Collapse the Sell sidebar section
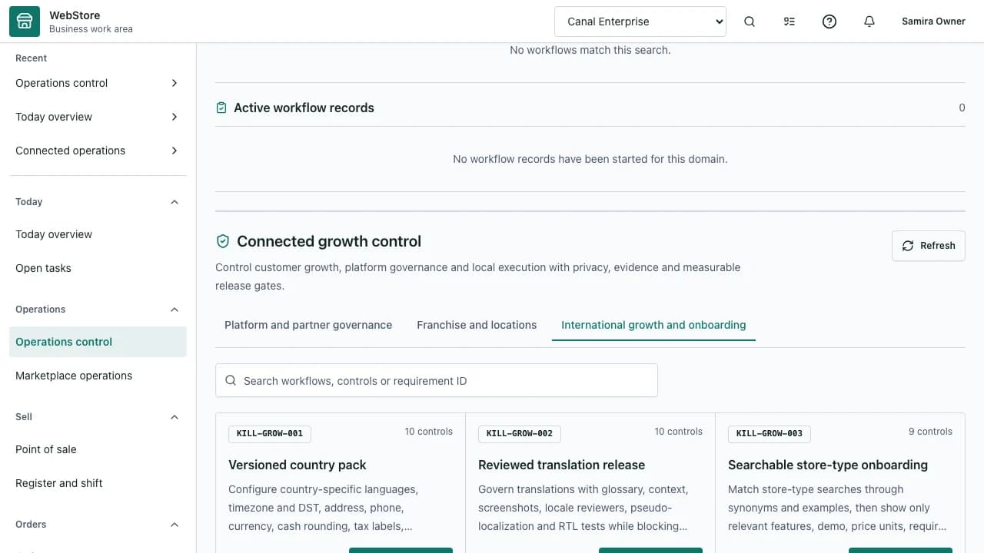984x553 pixels. pos(175,417)
